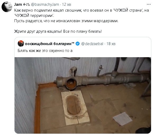Click the line starting 'Пусть радуется'
Screen dimensions: 155x136
click(x=66, y=21)
